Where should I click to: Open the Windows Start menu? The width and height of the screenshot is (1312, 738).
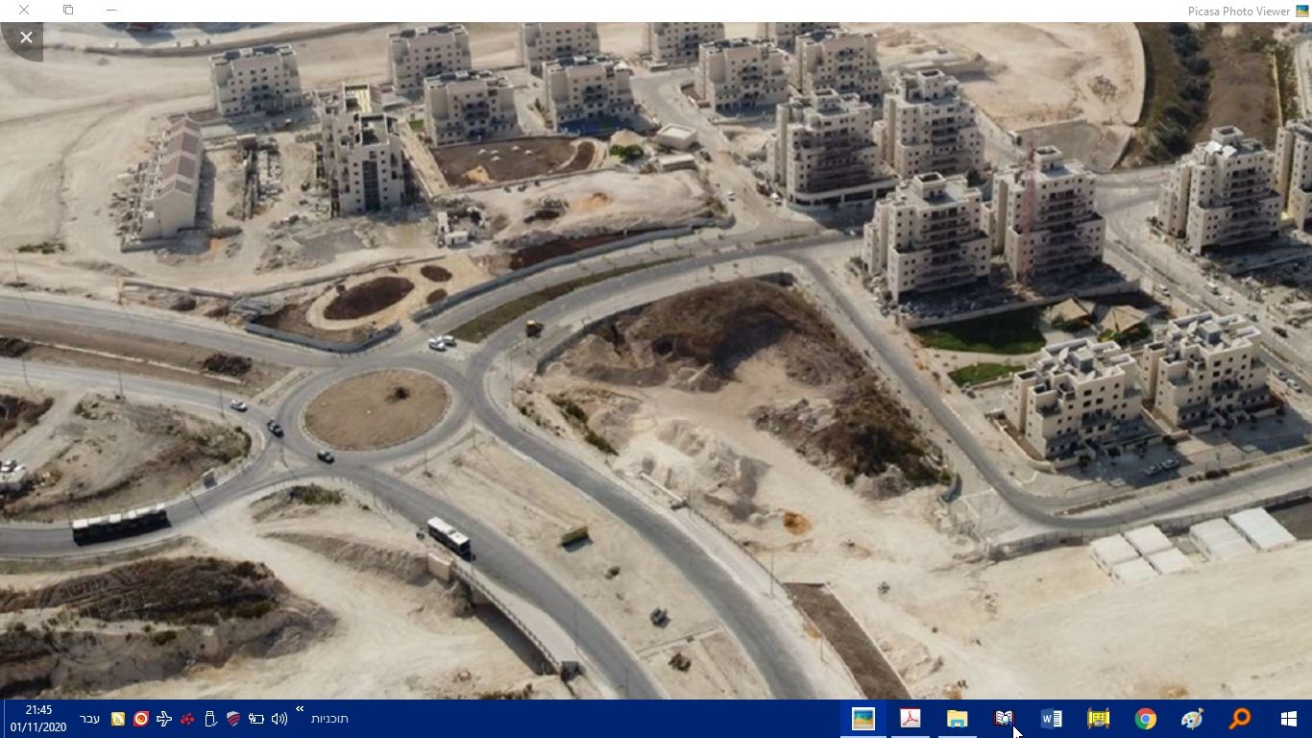1288,719
